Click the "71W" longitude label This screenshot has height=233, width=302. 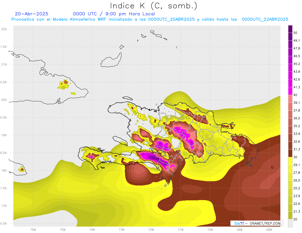[x=180, y=230]
